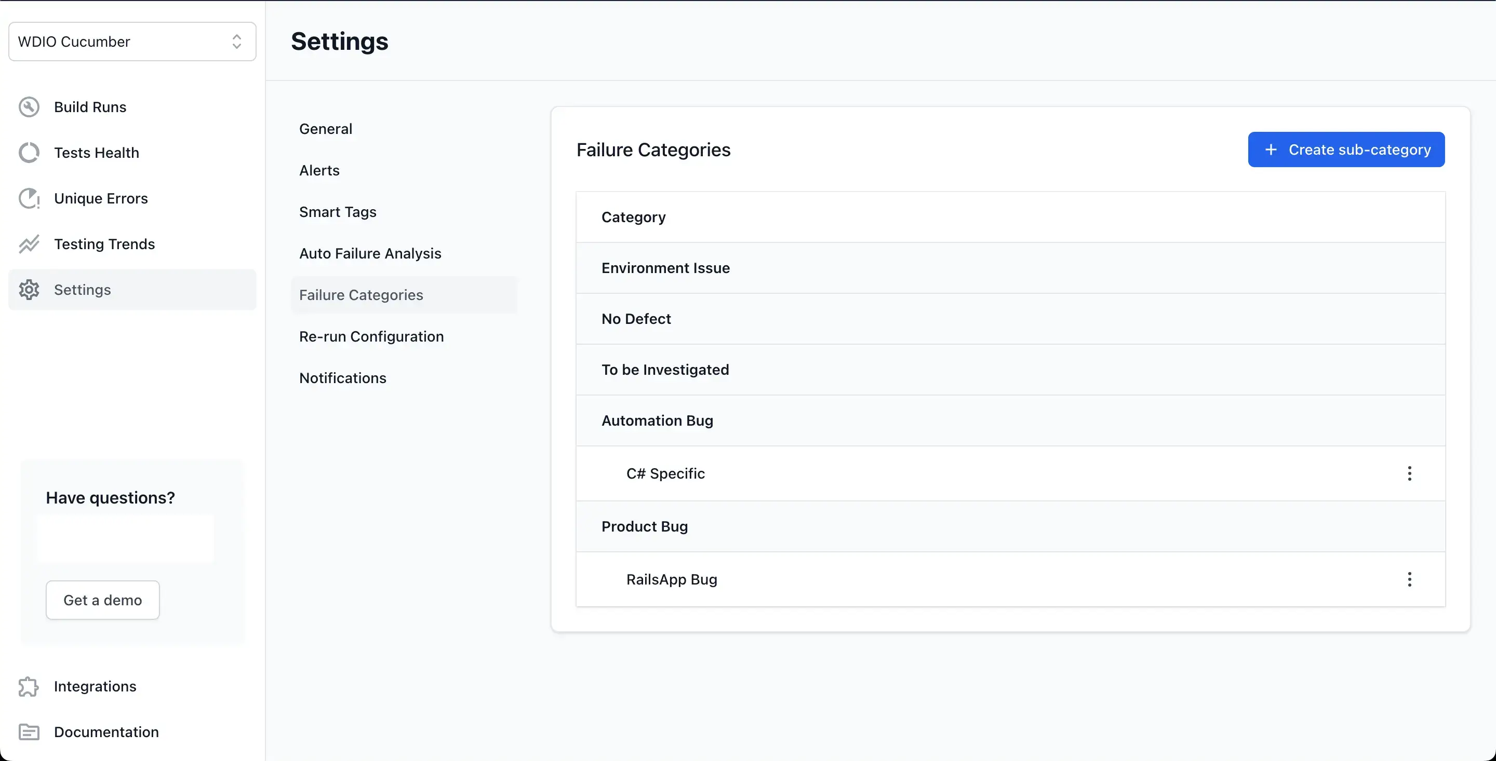1496x761 pixels.
Task: Select the Automation Bug category row
Action: [658, 421]
